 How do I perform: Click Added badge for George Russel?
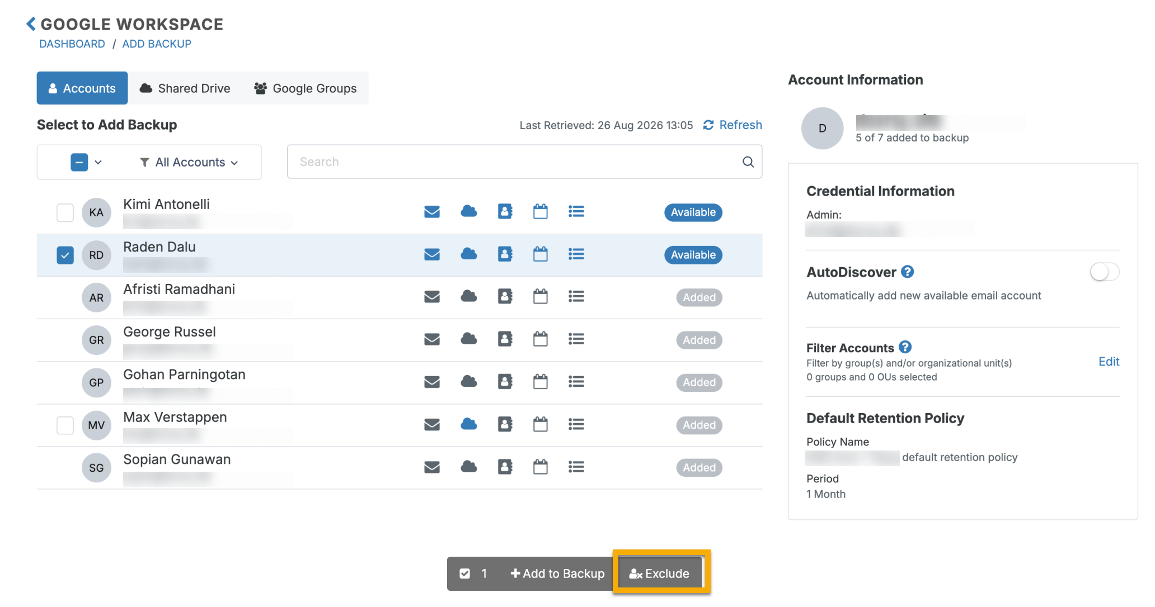(x=699, y=340)
